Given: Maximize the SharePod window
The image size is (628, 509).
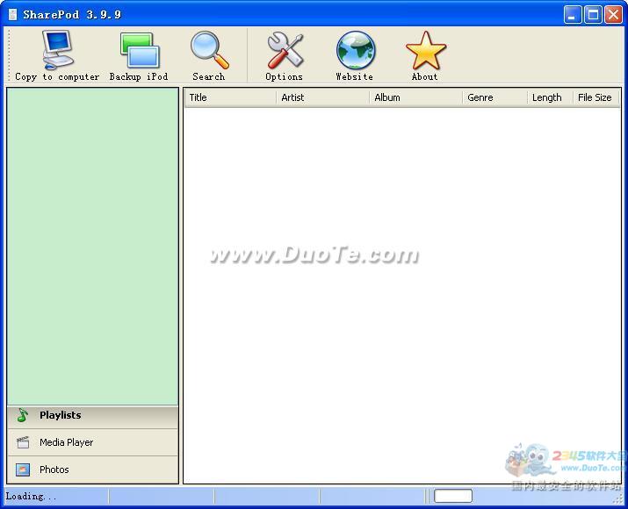Looking at the screenshot, I should pos(593,15).
